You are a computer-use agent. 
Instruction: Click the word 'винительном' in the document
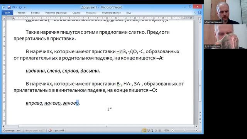71,90
